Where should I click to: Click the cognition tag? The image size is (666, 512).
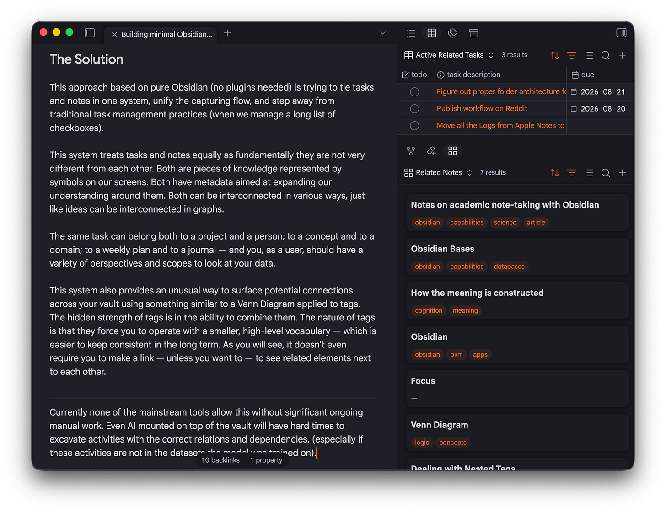coord(429,310)
